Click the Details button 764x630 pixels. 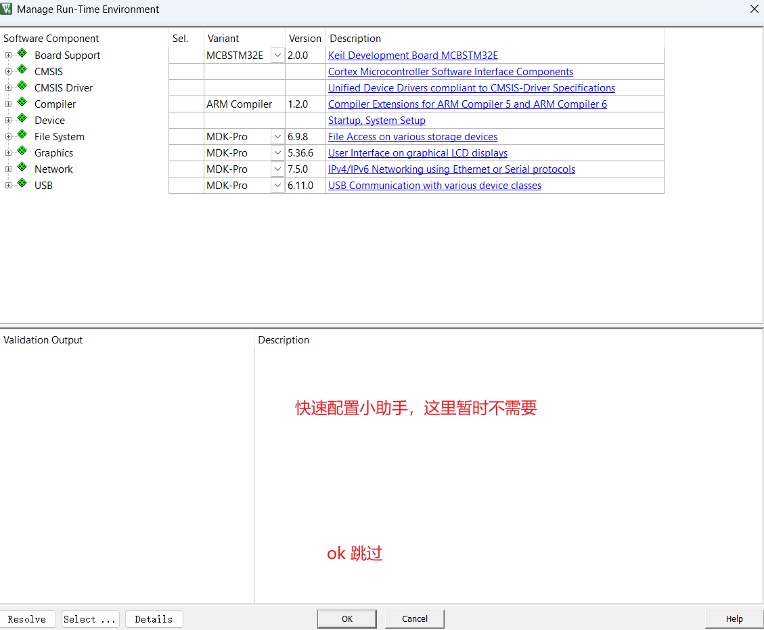click(x=154, y=619)
